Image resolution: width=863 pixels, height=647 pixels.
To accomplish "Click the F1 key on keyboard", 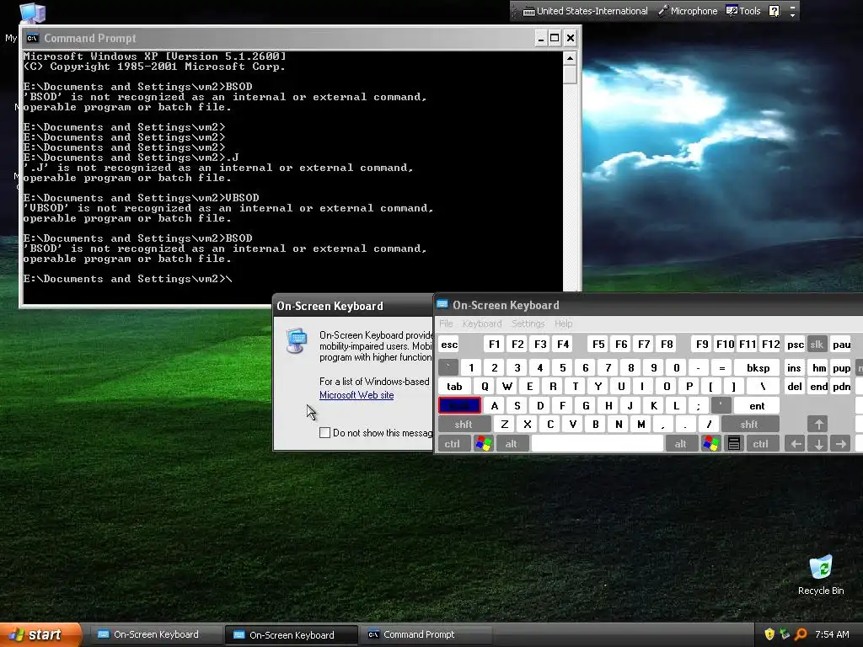I will coord(494,345).
